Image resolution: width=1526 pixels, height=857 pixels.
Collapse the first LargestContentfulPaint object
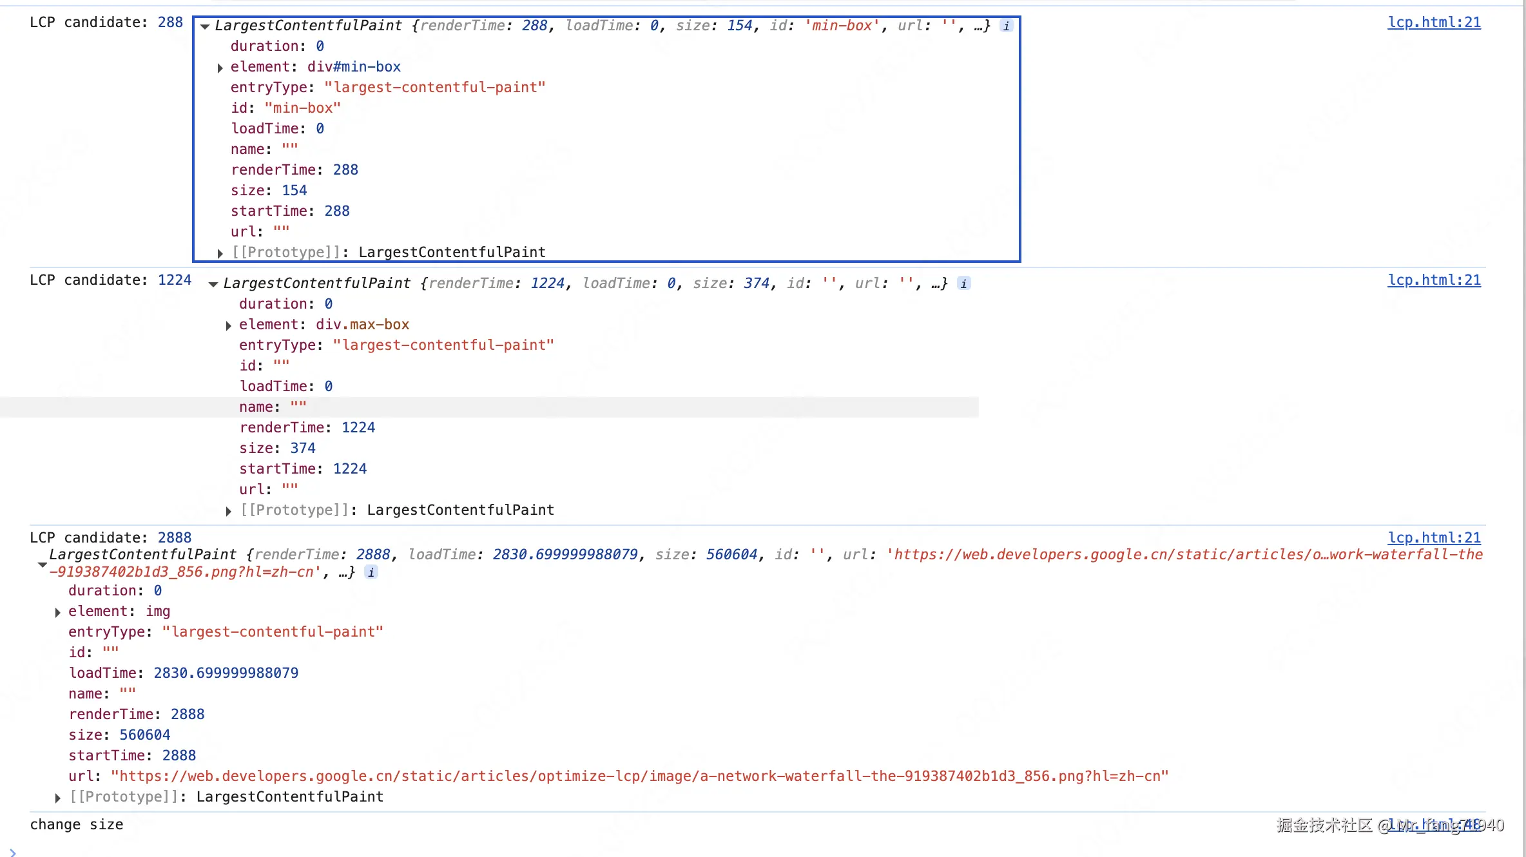pyautogui.click(x=205, y=26)
